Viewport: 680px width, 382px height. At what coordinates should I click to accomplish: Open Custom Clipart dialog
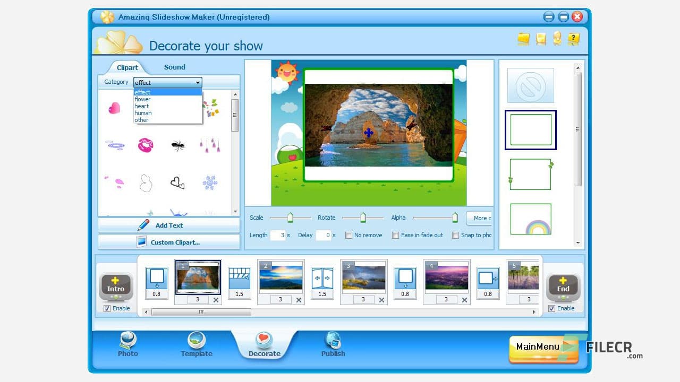tap(168, 242)
